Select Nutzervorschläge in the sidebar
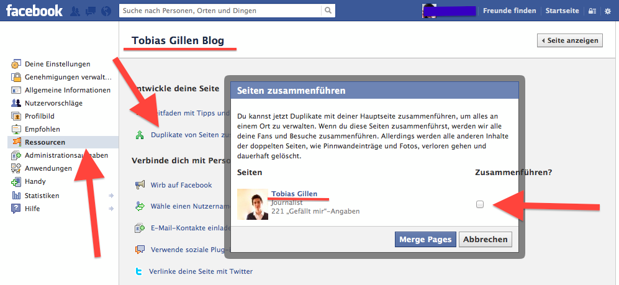Viewport: 619px width, 285px height. click(x=53, y=103)
